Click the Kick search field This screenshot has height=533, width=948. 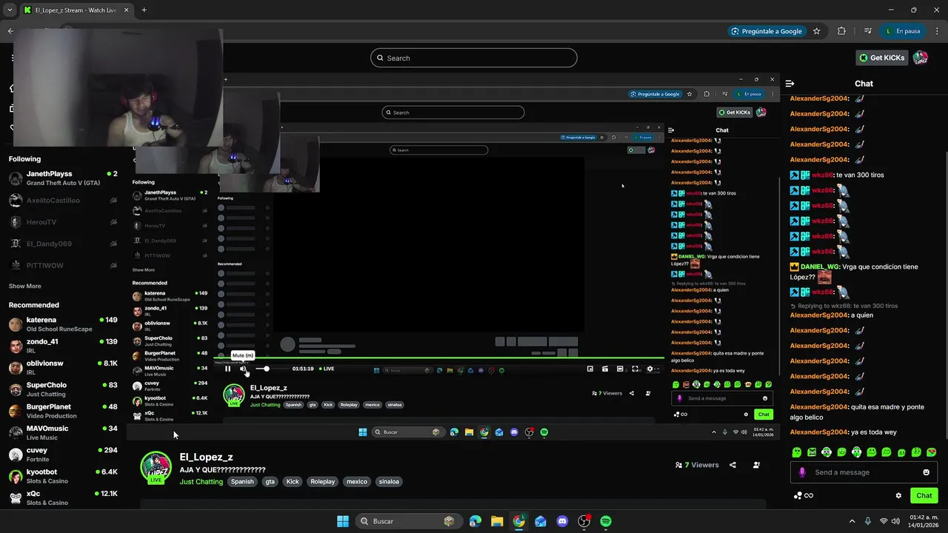(474, 58)
